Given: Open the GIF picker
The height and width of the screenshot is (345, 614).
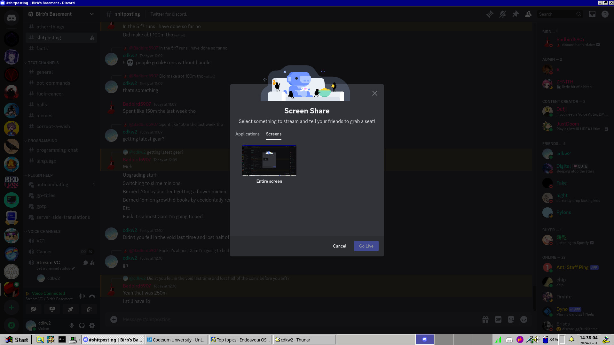Looking at the screenshot, I should tap(498, 319).
